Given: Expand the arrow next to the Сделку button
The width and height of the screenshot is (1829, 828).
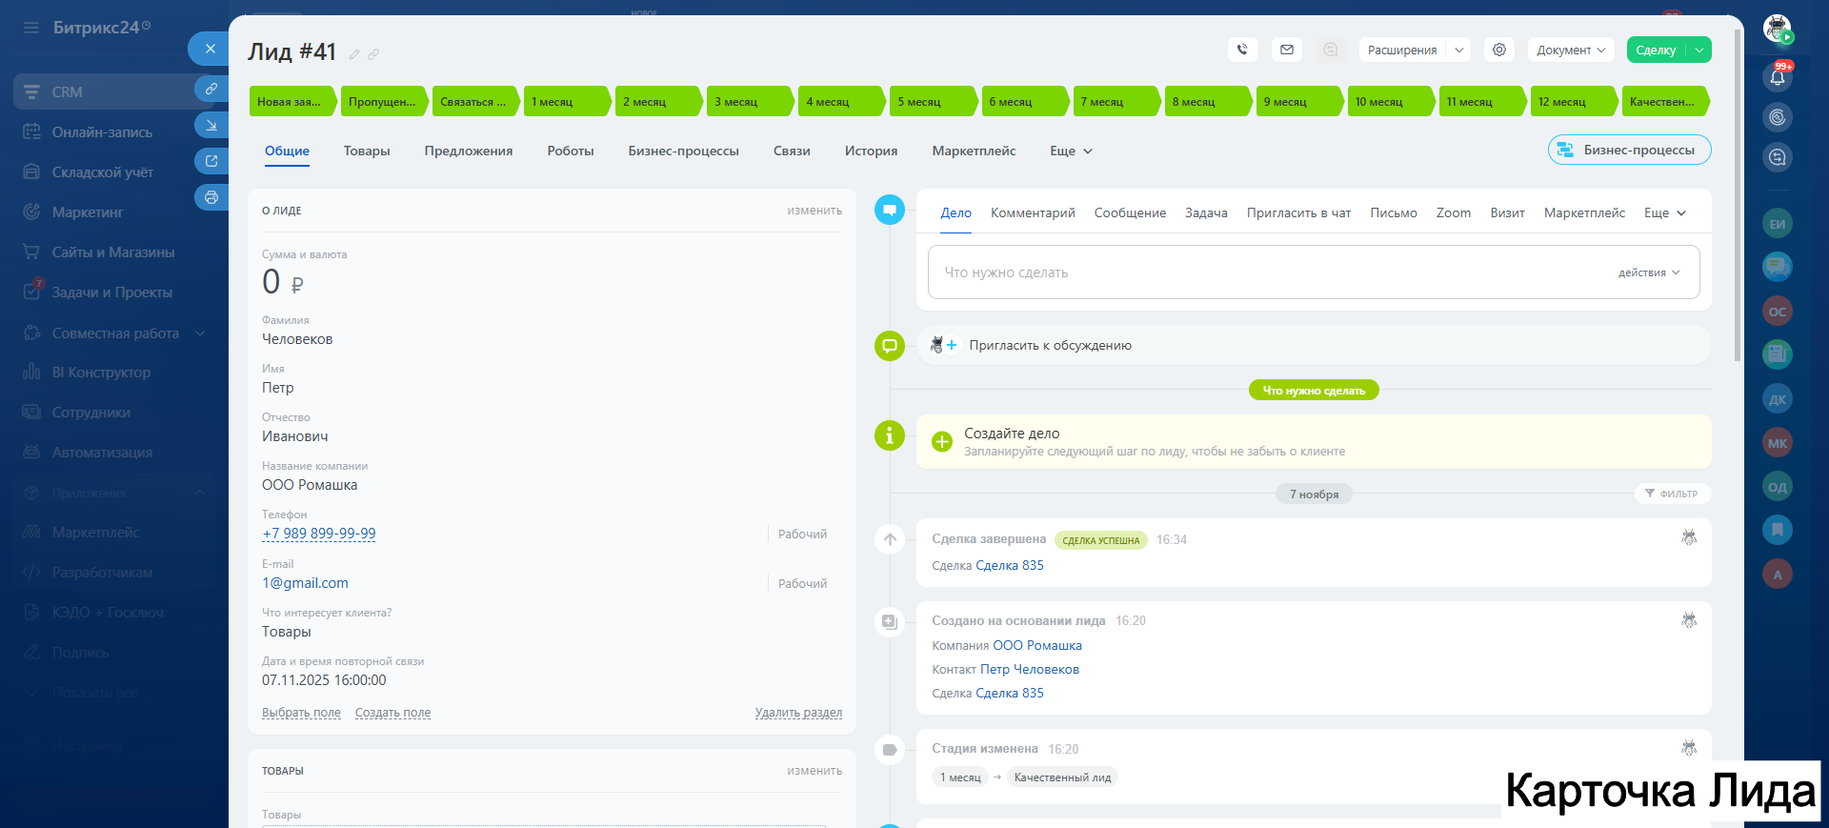Looking at the screenshot, I should (x=1699, y=50).
